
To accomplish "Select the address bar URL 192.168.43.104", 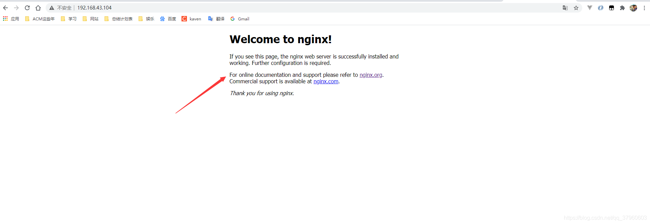I will tap(94, 8).
